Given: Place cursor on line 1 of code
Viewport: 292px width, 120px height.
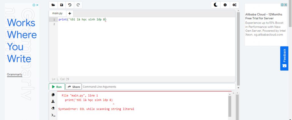Looking at the screenshot, I should (x=82, y=19).
